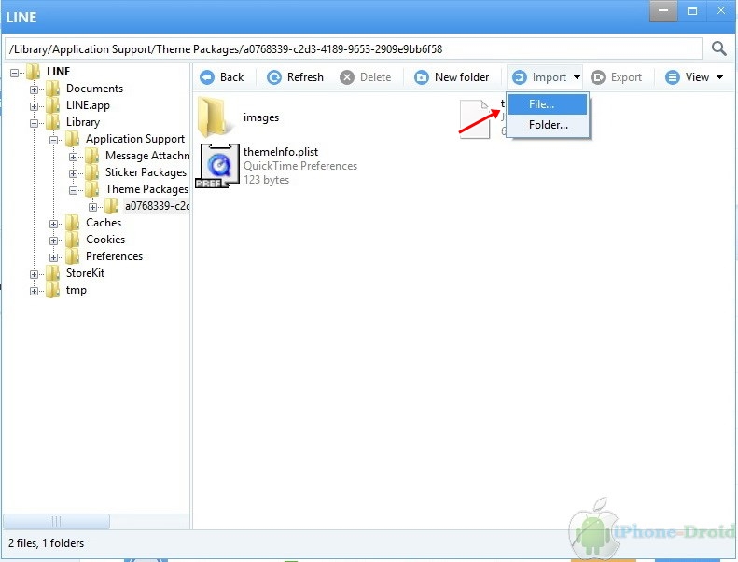Click the Delete X icon
738x562 pixels.
[347, 77]
